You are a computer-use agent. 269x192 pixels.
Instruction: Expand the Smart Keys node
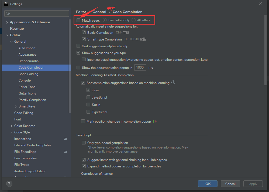coord(16,106)
